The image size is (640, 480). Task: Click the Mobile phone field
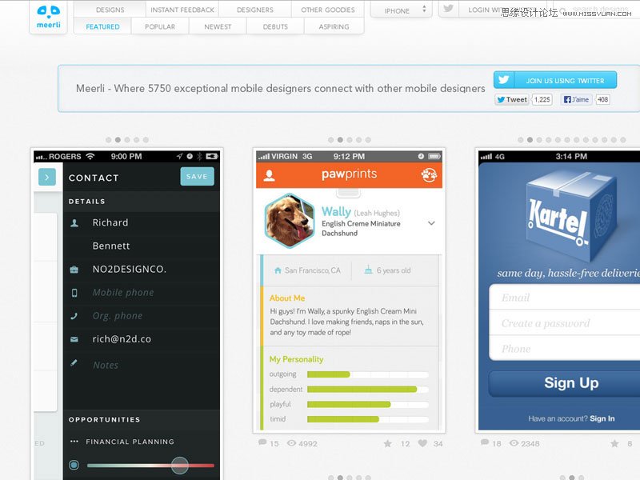tap(142, 293)
